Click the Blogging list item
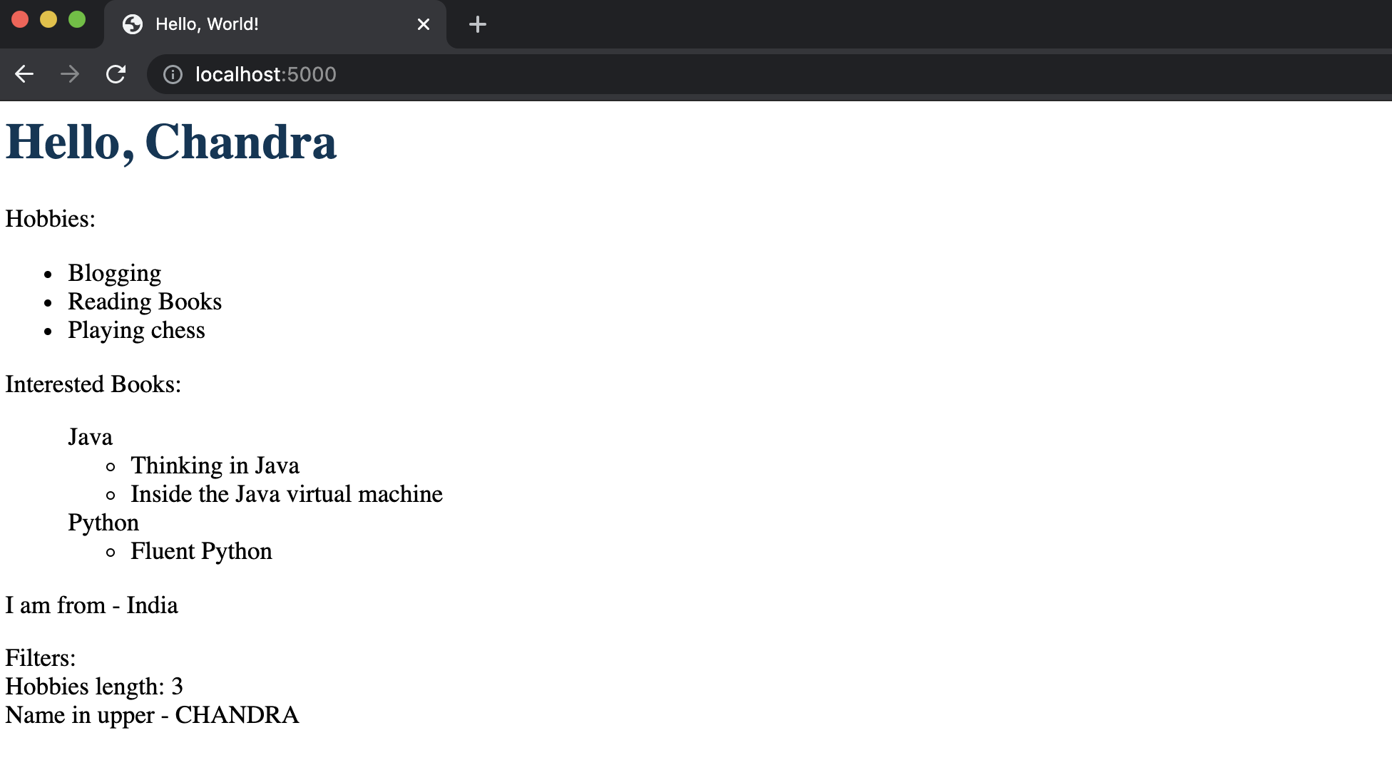 (x=114, y=273)
